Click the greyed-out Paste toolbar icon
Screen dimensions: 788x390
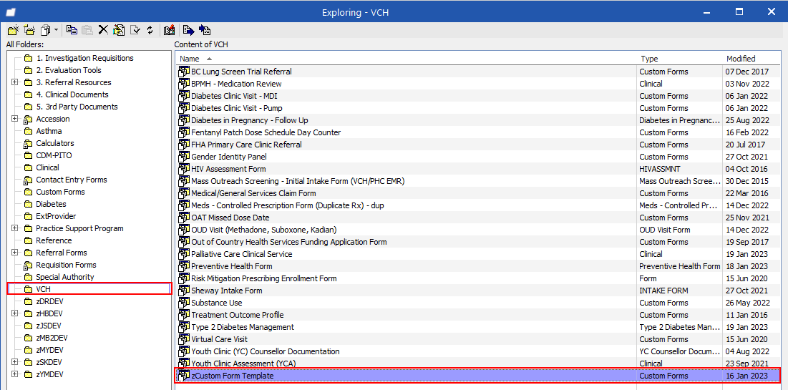click(87, 30)
